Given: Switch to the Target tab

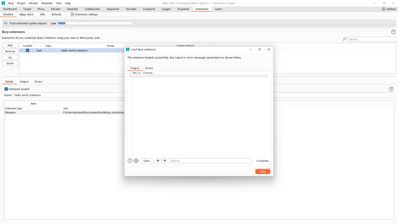Looking at the screenshot, I should pyautogui.click(x=27, y=9).
